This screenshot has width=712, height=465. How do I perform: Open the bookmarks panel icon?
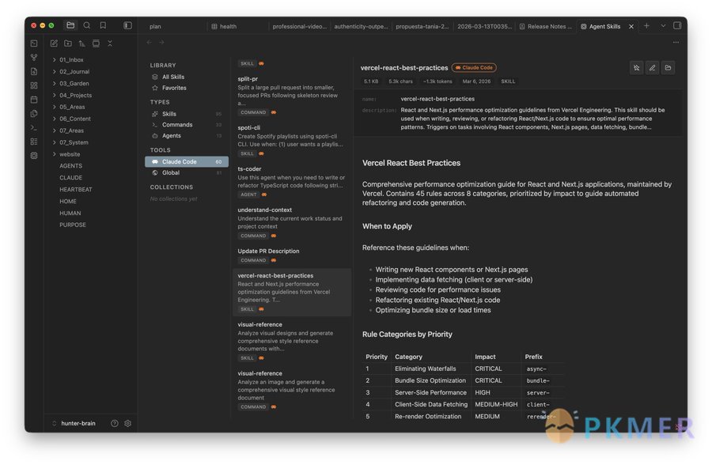click(x=103, y=25)
